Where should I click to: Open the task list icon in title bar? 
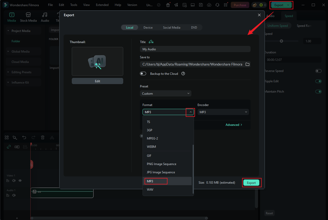coord(184,5)
